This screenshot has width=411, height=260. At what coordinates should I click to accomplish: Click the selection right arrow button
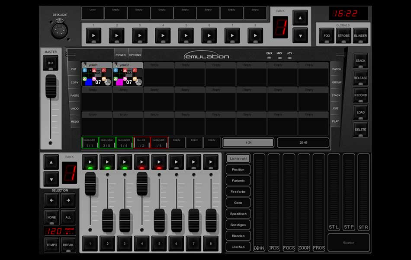tap(68, 200)
